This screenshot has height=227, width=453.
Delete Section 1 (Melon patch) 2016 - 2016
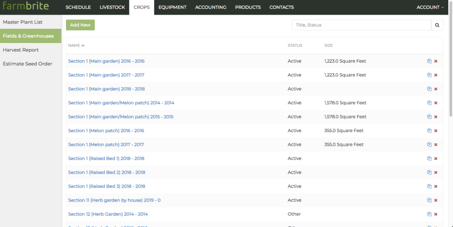(436, 131)
